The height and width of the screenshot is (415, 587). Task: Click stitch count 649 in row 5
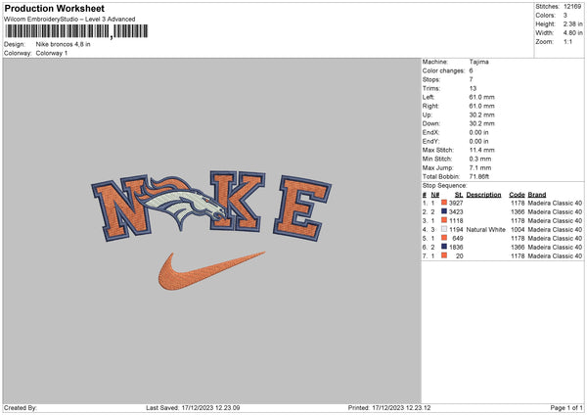click(x=458, y=238)
